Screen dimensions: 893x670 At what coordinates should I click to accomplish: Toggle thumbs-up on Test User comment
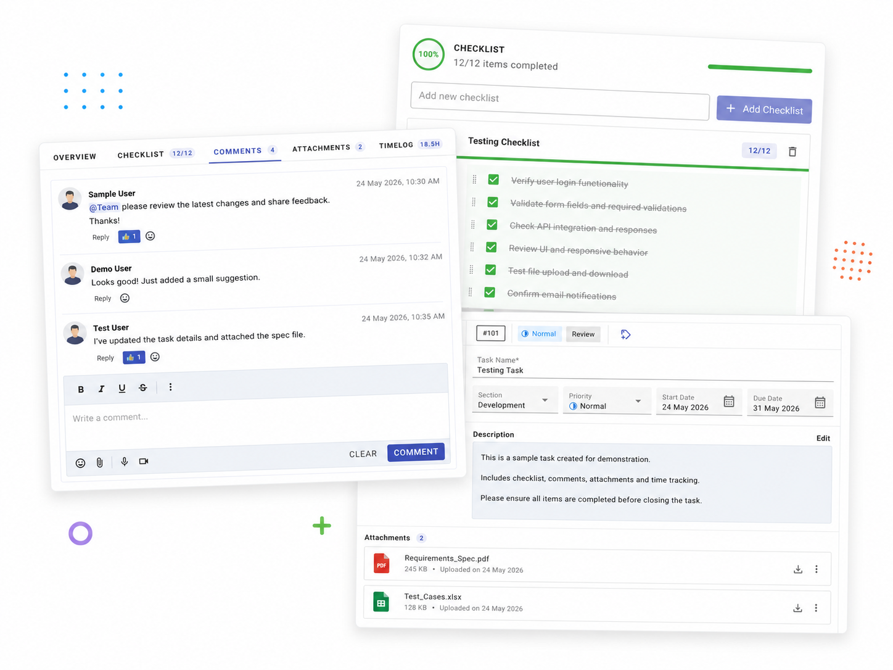coord(134,357)
